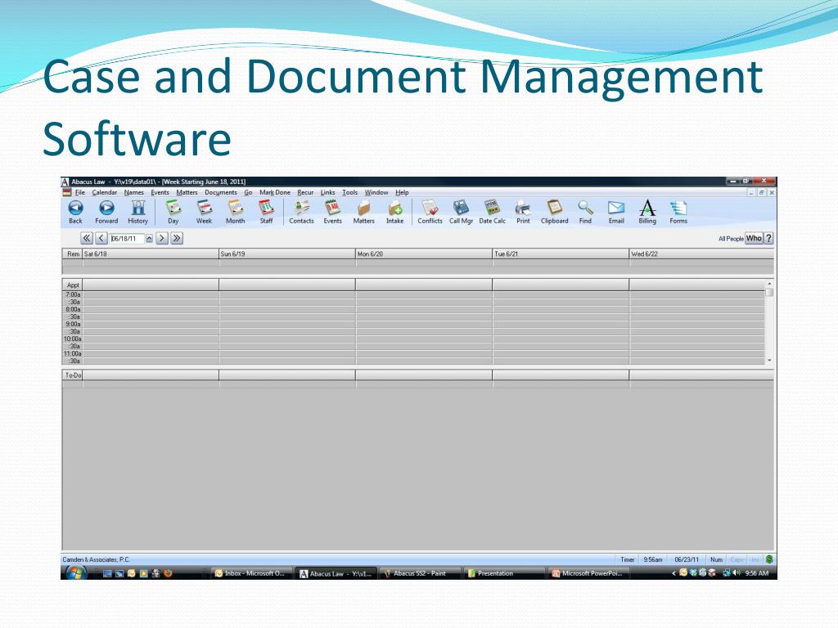Switch to the Day calendar view icon

point(173,208)
